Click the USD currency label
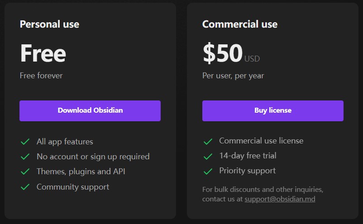363x224 pixels. pos(252,59)
